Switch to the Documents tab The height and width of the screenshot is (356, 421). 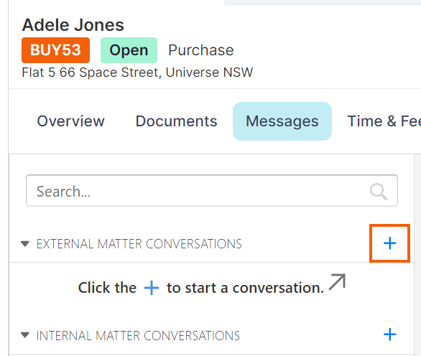[177, 121]
